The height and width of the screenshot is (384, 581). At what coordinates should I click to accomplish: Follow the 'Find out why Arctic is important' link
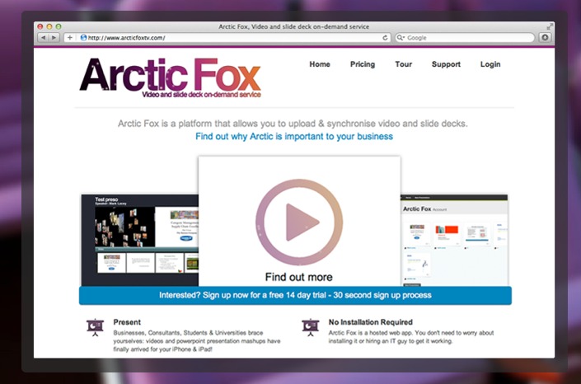point(294,137)
